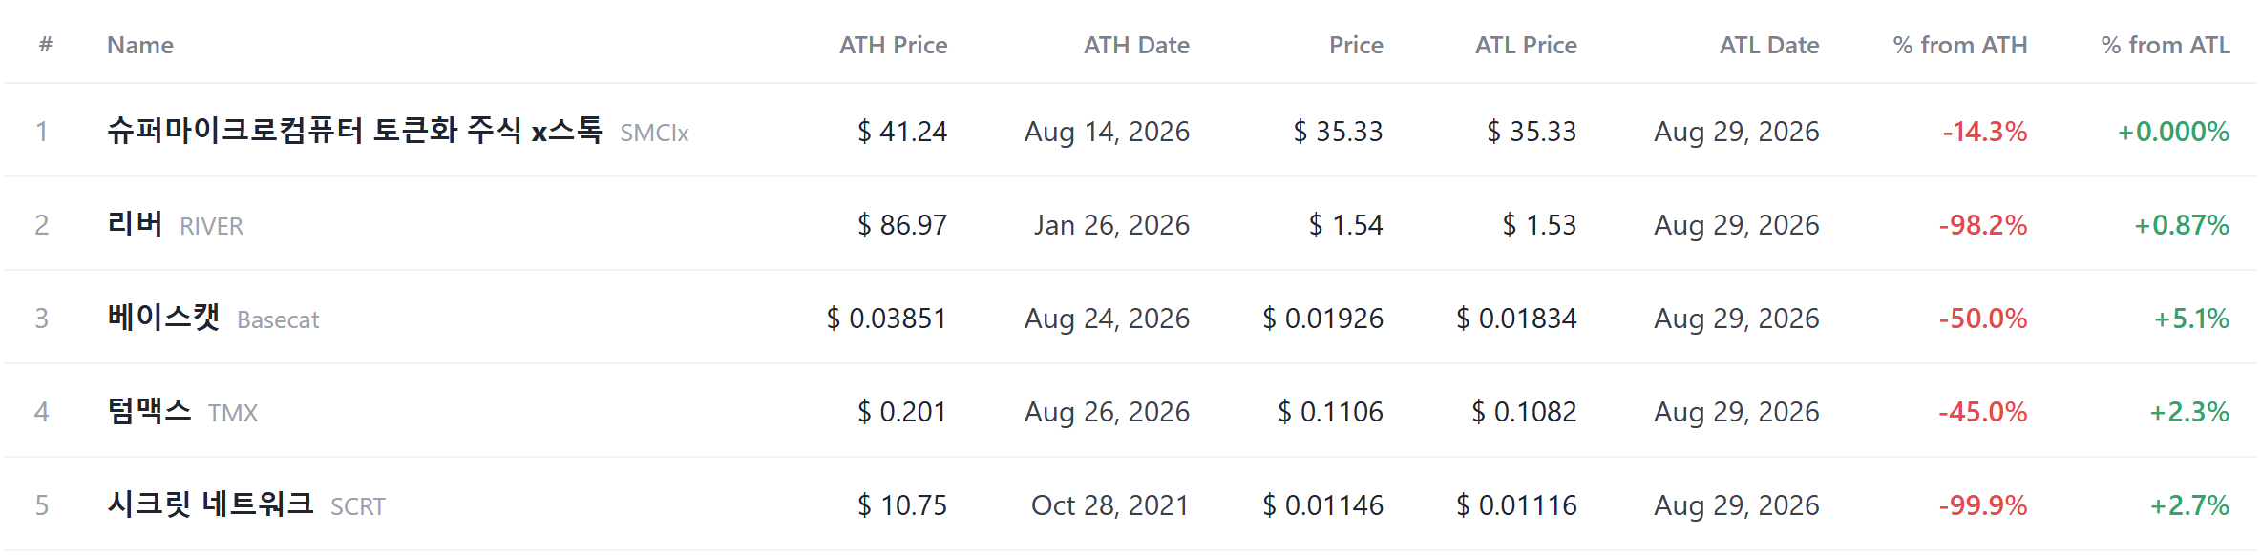Open the 슈퍼마이크로컴퓨터 토큰화 주식 x스톡 coin link
The height and width of the screenshot is (555, 2261).
[x=355, y=131]
